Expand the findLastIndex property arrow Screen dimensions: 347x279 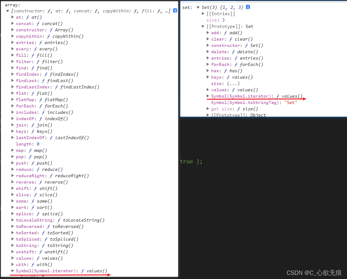click(13, 87)
